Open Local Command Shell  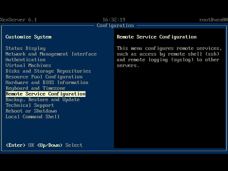click(32, 116)
